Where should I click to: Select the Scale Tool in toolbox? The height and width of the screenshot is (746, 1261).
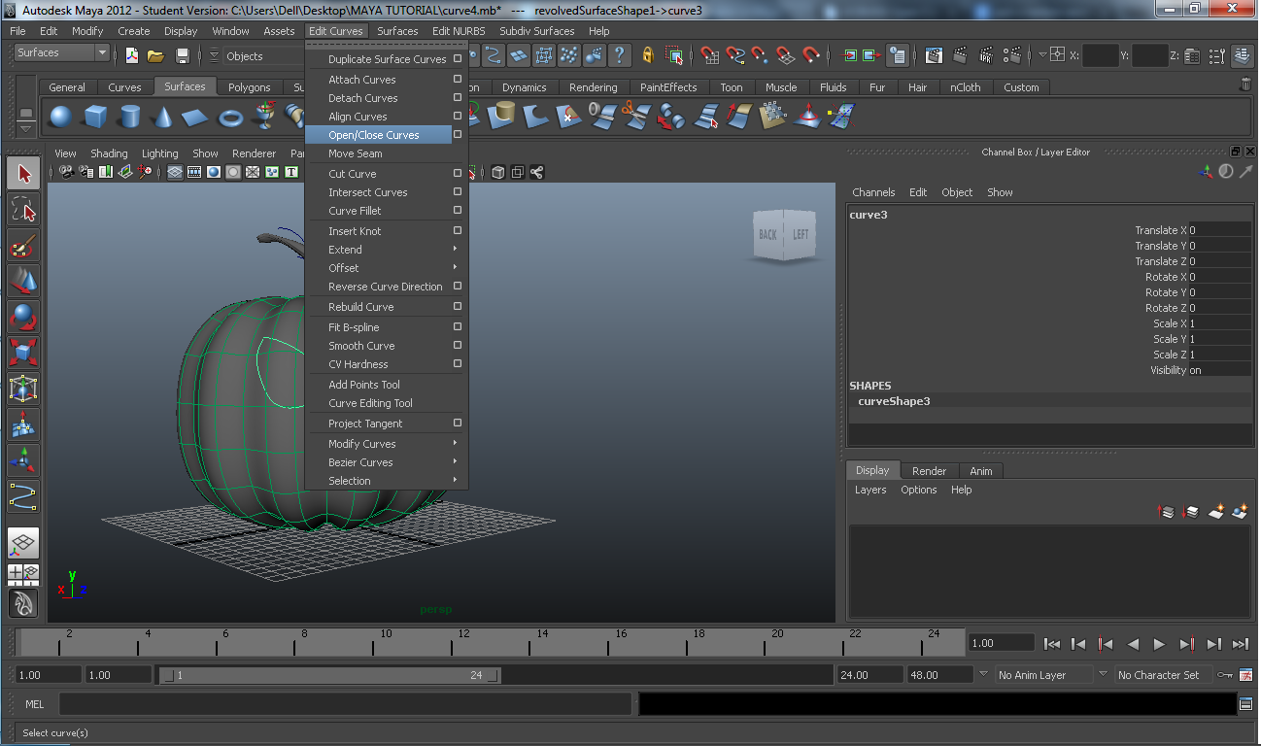pos(23,353)
